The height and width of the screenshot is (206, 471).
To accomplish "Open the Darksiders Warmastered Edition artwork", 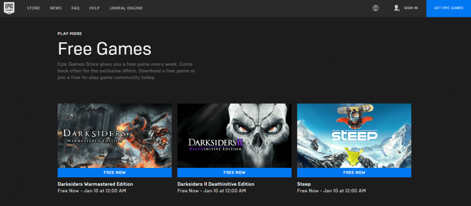I will [114, 136].
